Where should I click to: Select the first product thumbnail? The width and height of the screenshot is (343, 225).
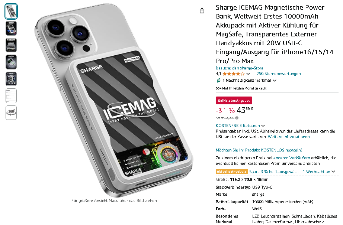pyautogui.click(x=11, y=12)
